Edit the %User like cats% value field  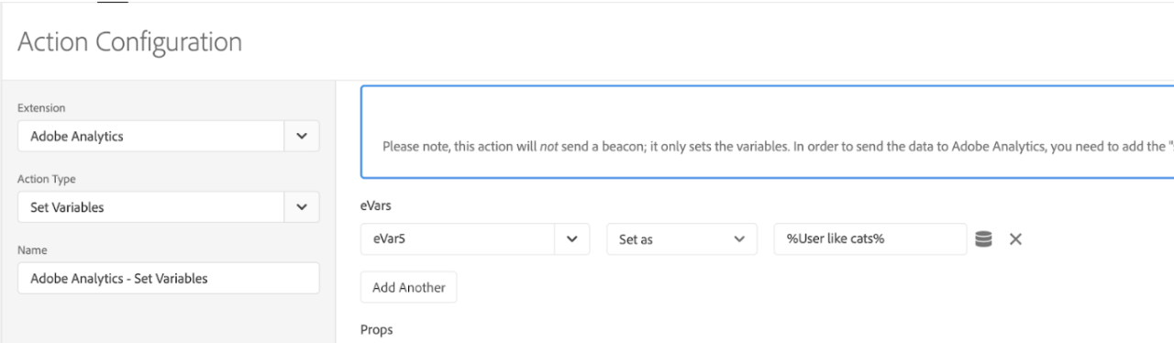pyautogui.click(x=870, y=239)
